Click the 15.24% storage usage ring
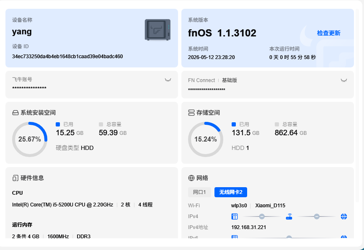364x250 pixels. [x=206, y=139]
